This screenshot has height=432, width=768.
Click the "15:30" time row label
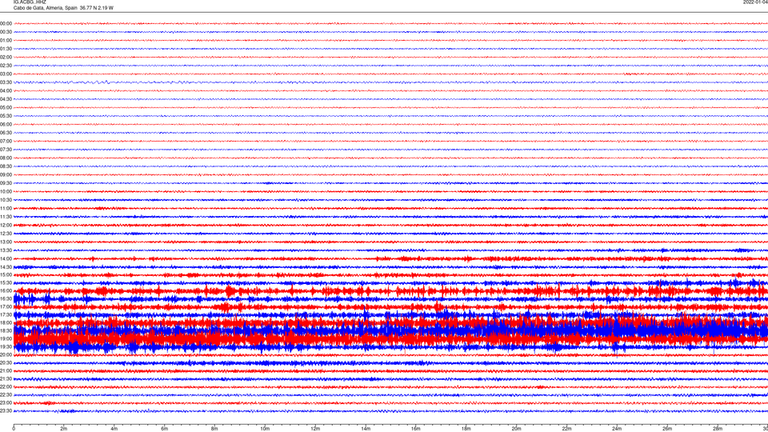pos(6,283)
